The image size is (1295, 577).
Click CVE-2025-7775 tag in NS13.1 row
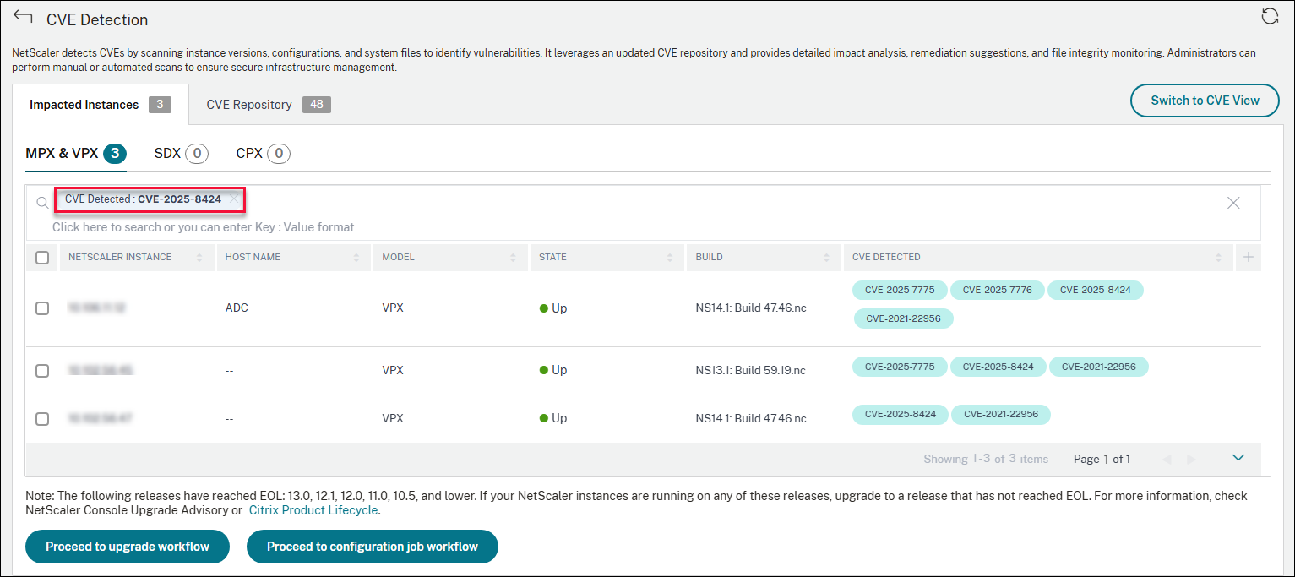pos(900,367)
